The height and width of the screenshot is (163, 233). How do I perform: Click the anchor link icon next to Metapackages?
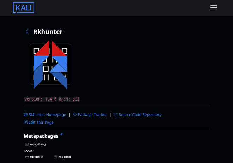click(x=61, y=134)
